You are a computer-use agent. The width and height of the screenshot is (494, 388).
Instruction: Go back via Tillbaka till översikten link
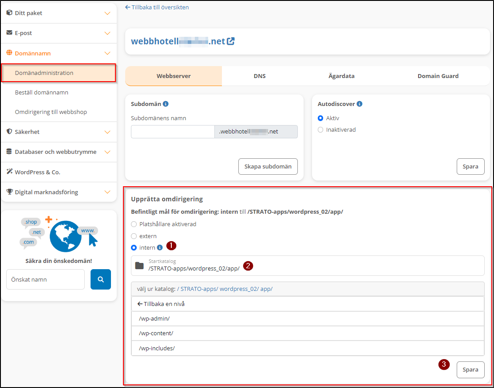157,7
